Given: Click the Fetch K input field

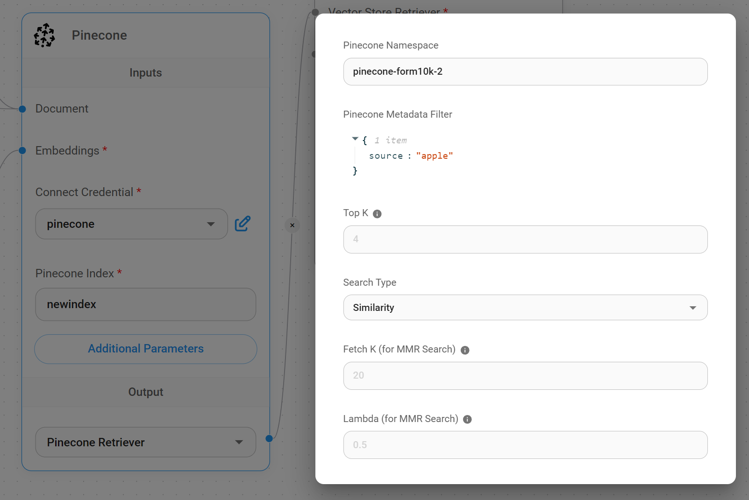Looking at the screenshot, I should coord(525,376).
